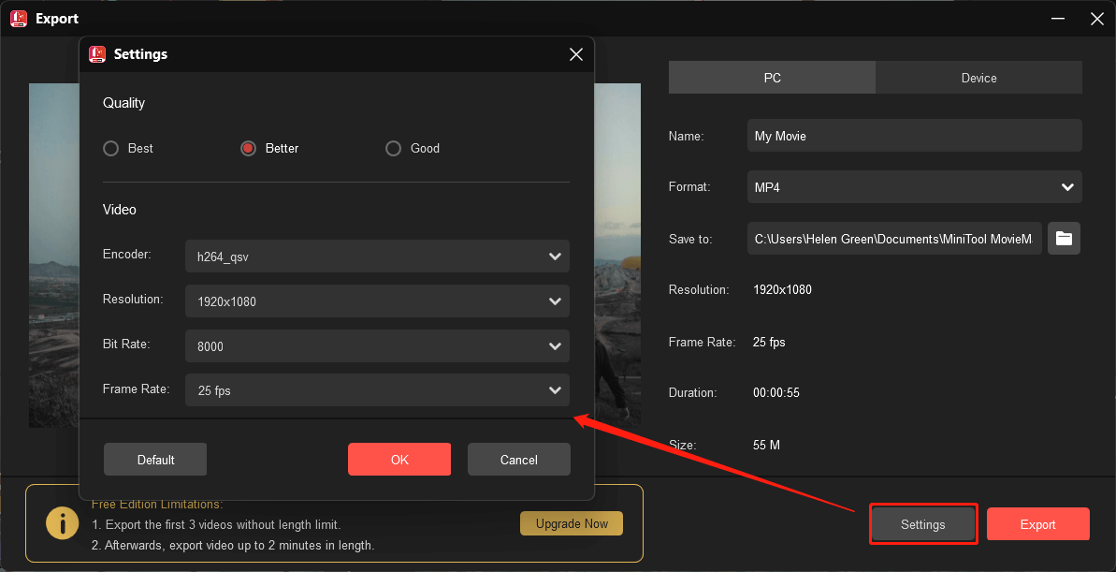Click the Name field containing My Movie
The height and width of the screenshot is (572, 1116).
pos(915,136)
